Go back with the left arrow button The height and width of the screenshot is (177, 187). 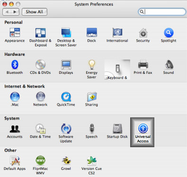pyautogui.click(x=7, y=12)
